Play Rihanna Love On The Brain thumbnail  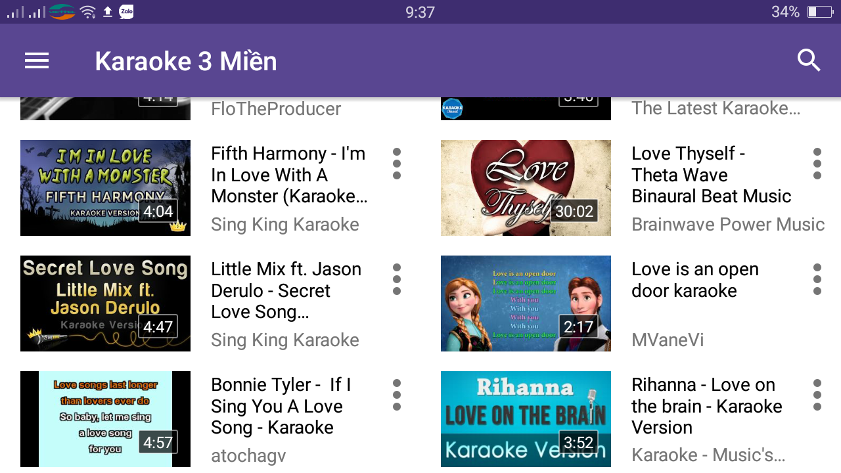point(526,419)
